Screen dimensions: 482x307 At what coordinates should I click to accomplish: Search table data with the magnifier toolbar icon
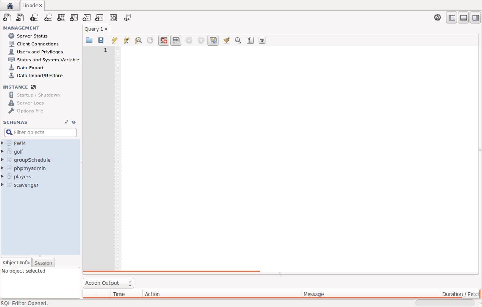click(x=113, y=17)
